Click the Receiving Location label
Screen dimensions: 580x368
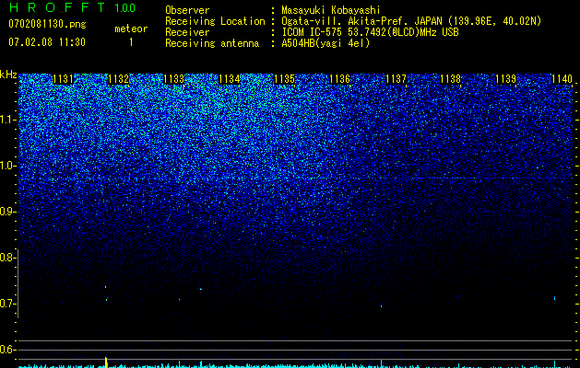click(x=215, y=21)
